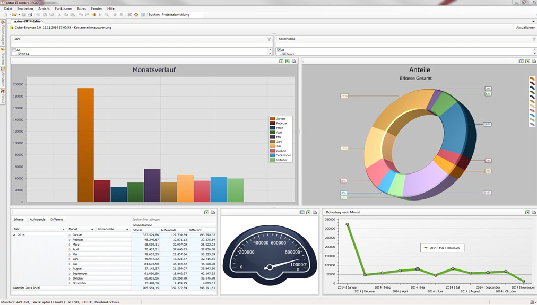Click the Jahr filter funnel icon
Image resolution: width=537 pixels, height=305 pixels.
[269, 39]
